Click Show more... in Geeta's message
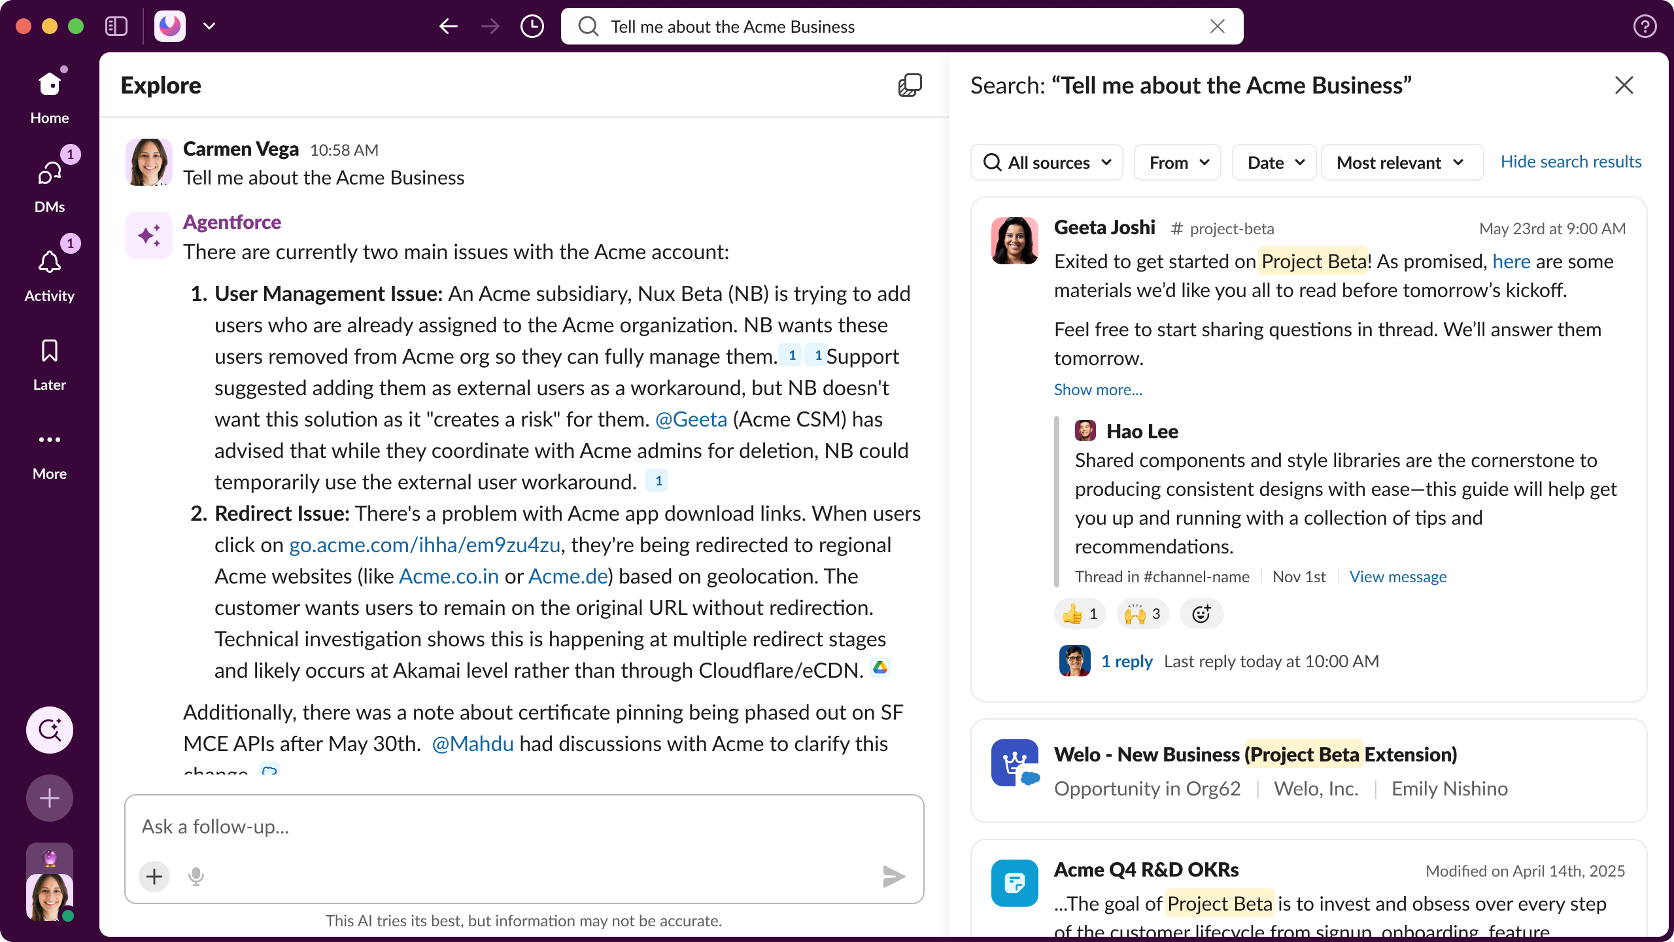Screen dimensions: 1674x942 [1098, 389]
